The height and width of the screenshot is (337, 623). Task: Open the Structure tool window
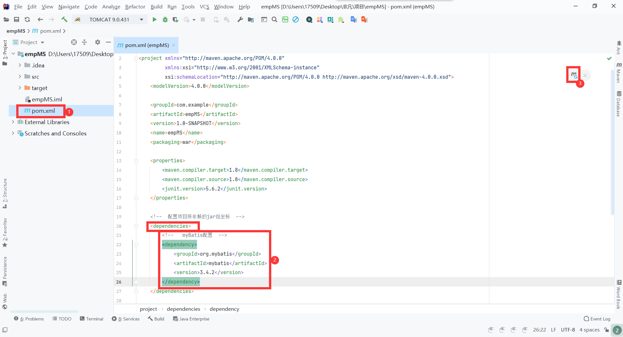click(x=5, y=193)
